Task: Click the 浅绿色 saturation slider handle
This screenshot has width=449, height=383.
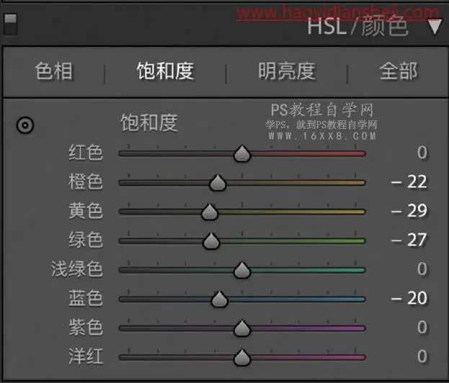Action: [242, 270]
